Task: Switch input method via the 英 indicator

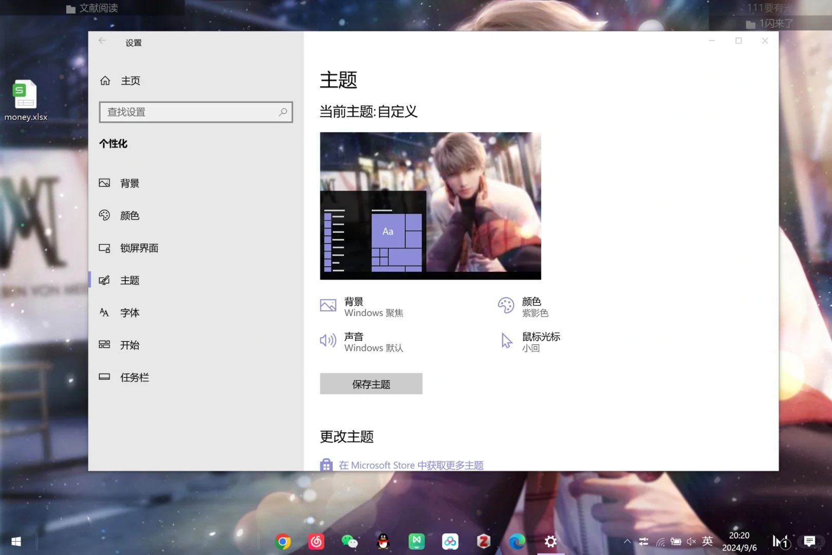Action: point(707,541)
